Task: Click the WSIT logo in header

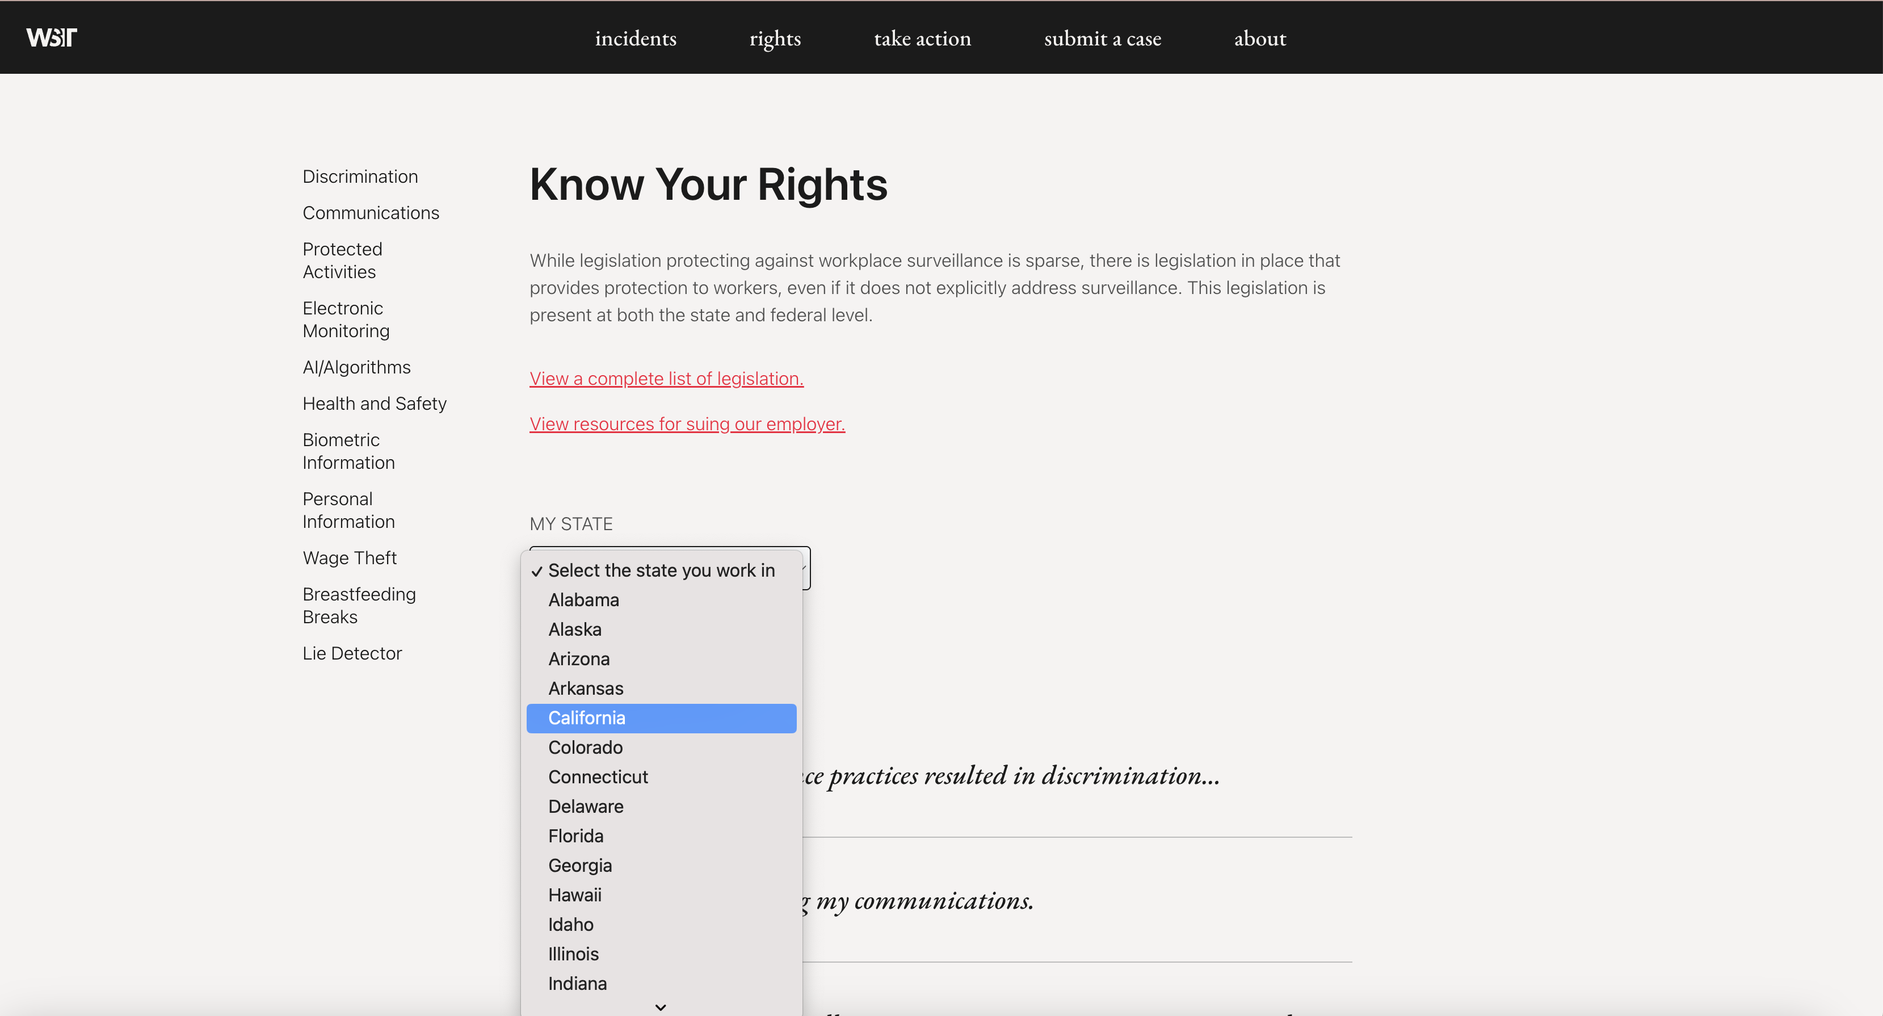Action: (51, 37)
